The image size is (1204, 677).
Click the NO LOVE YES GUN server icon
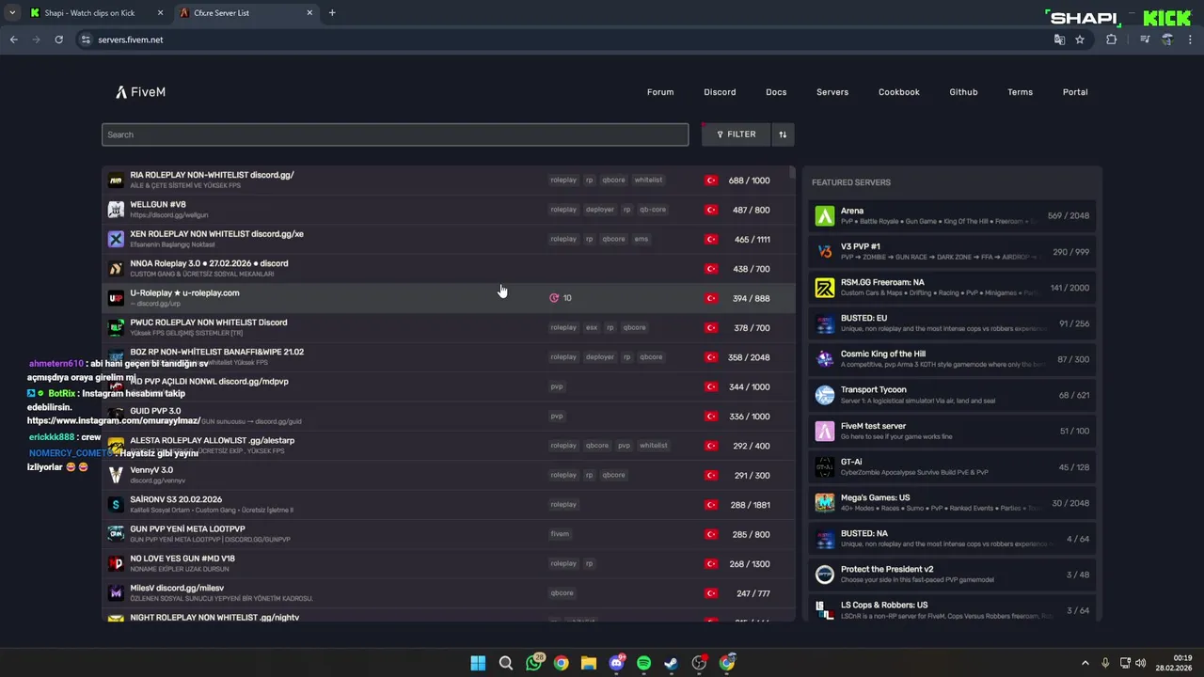click(116, 563)
